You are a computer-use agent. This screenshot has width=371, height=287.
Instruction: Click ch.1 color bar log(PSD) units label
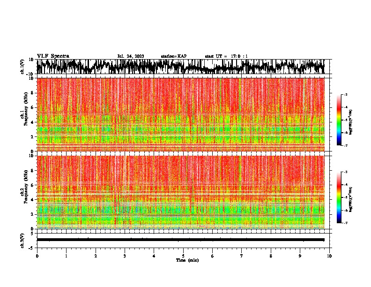[351, 122]
